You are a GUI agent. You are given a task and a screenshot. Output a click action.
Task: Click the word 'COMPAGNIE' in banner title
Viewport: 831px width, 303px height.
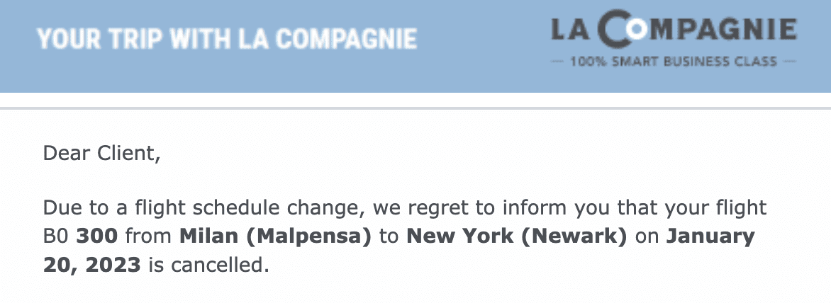coord(347,39)
